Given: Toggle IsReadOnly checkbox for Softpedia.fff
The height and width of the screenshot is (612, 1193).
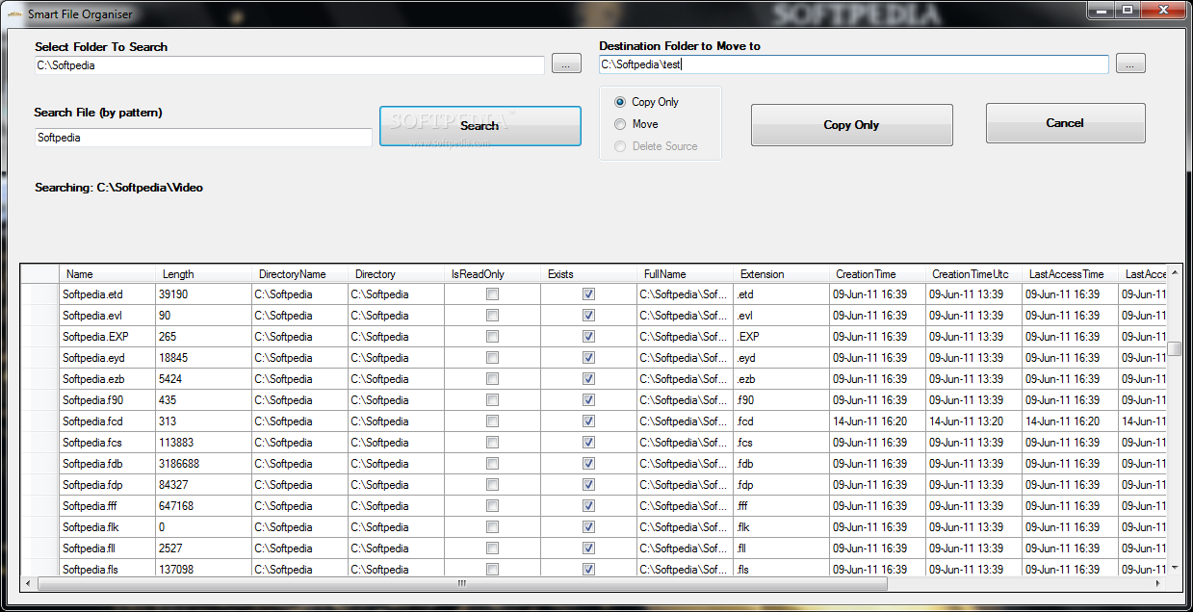Looking at the screenshot, I should [x=492, y=506].
